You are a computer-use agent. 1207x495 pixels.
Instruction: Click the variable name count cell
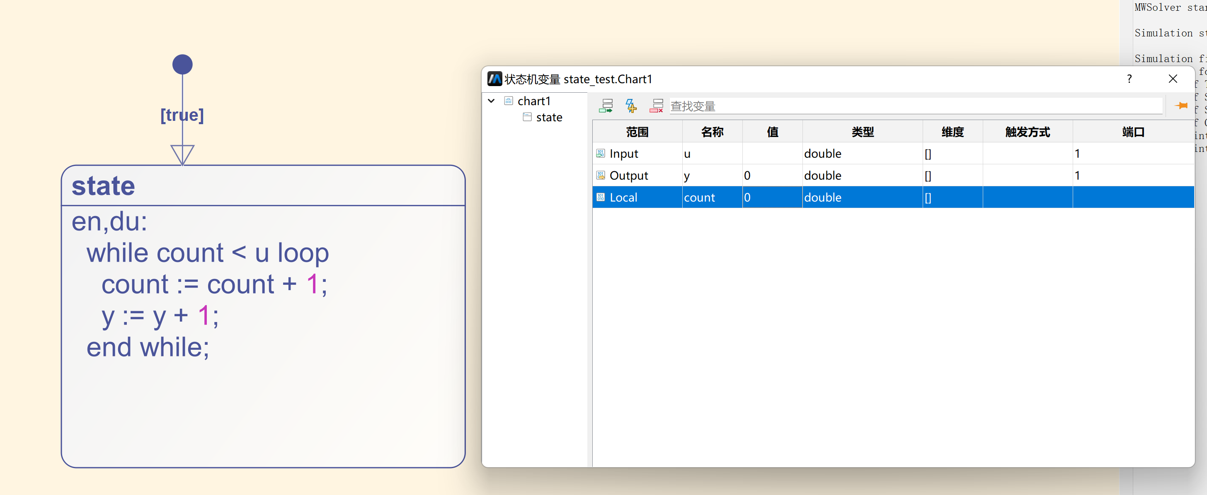[712, 197]
